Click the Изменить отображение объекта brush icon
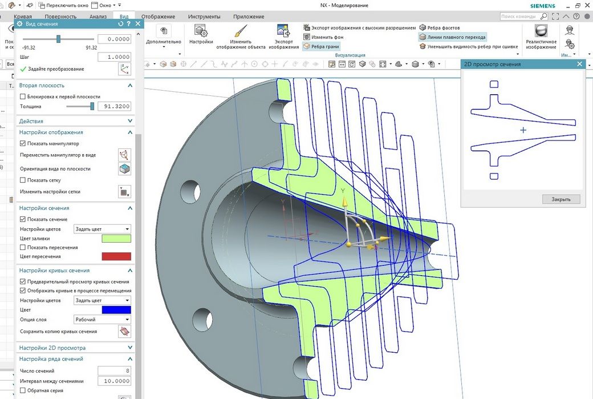 [241, 31]
